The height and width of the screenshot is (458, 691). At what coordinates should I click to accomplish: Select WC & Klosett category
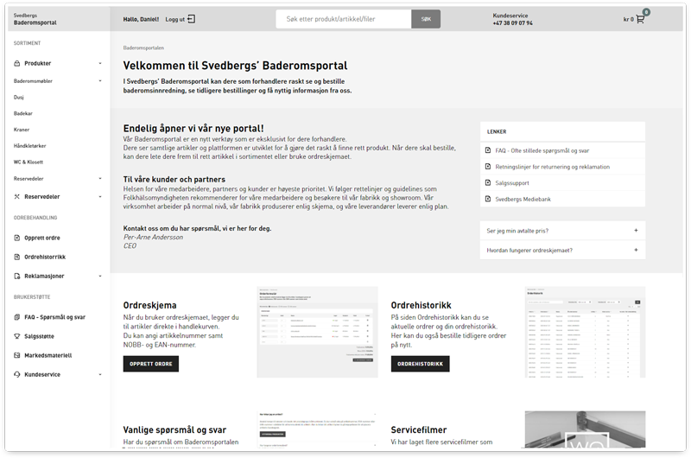click(x=29, y=162)
